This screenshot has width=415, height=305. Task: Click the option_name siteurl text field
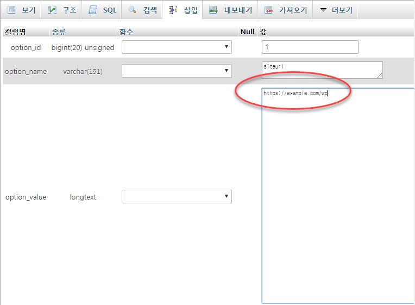point(322,70)
